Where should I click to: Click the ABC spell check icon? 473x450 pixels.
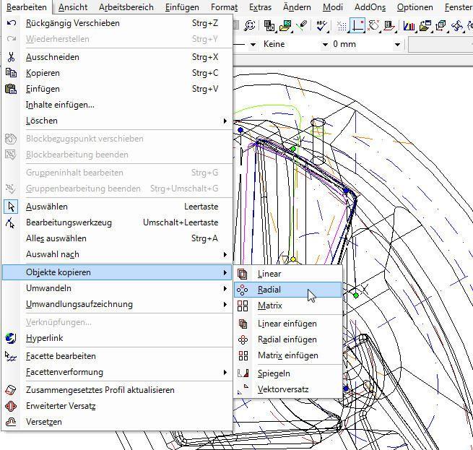pos(322,26)
